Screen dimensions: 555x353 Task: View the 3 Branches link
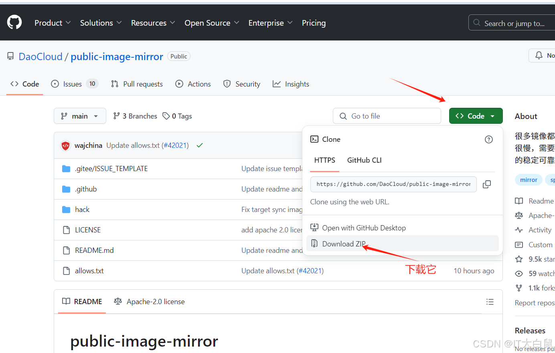tap(135, 116)
